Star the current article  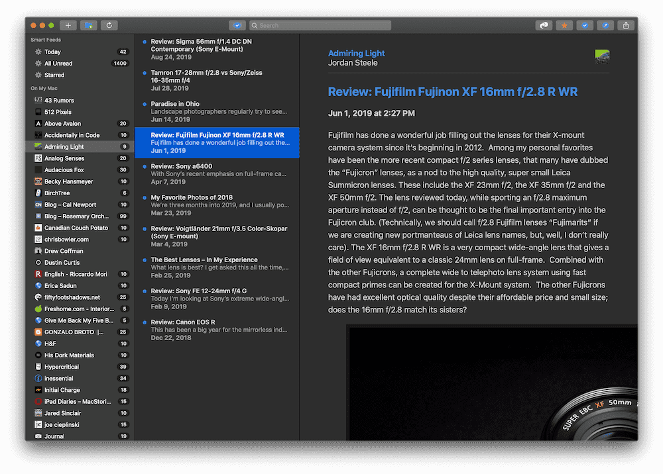pos(564,25)
